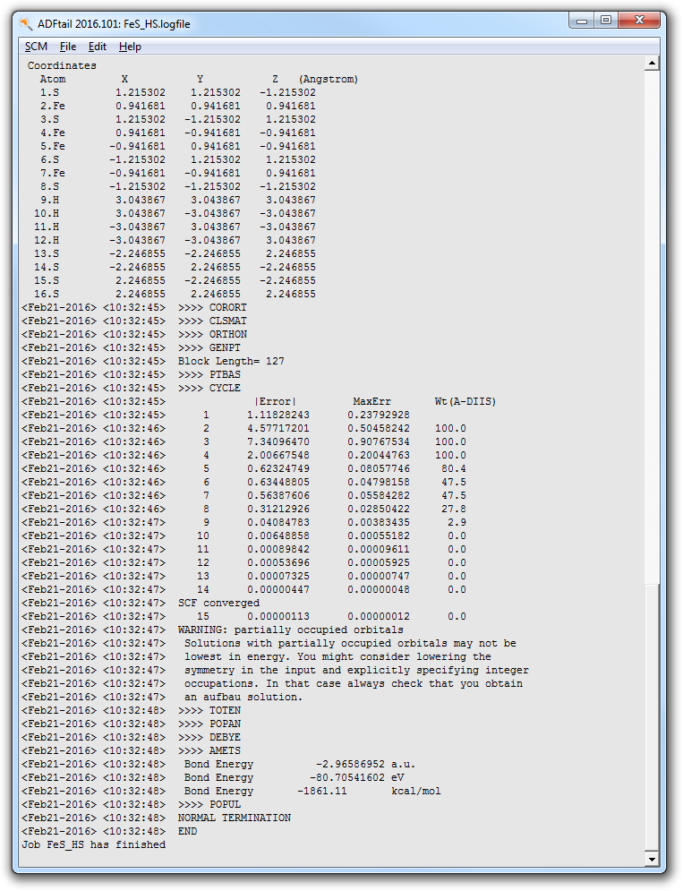Open the SCM menu
The width and height of the screenshot is (683, 891).
[36, 47]
